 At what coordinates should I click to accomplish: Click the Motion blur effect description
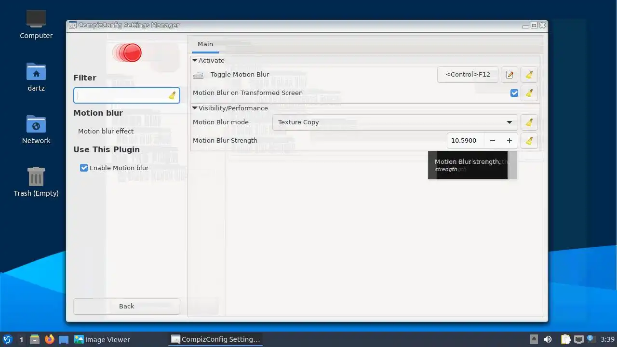[x=106, y=131]
